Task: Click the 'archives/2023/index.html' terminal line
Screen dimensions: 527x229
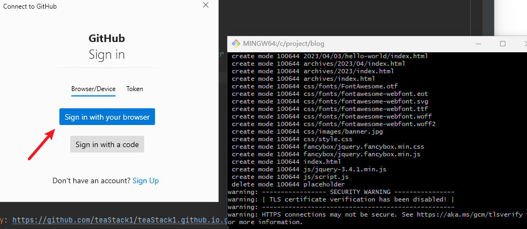Action: 313,71
